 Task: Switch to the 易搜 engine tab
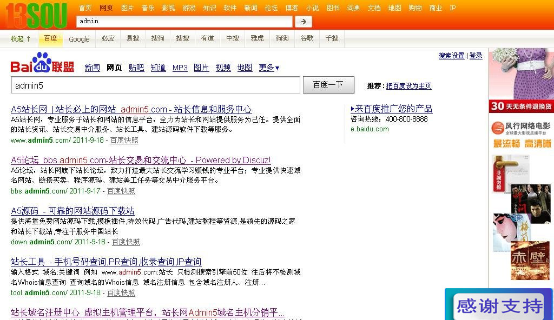(133, 38)
